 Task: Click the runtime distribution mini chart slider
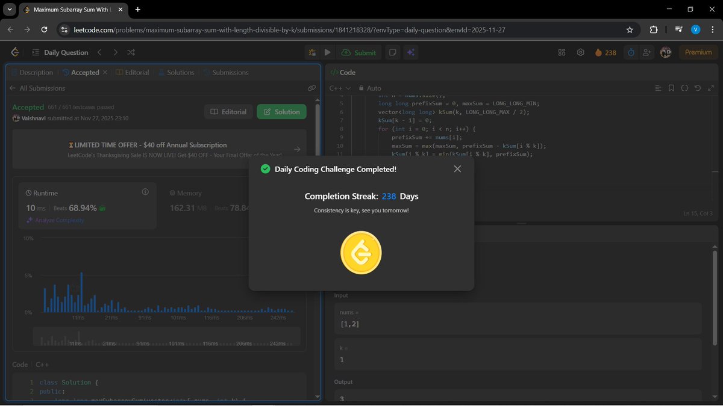click(x=166, y=337)
